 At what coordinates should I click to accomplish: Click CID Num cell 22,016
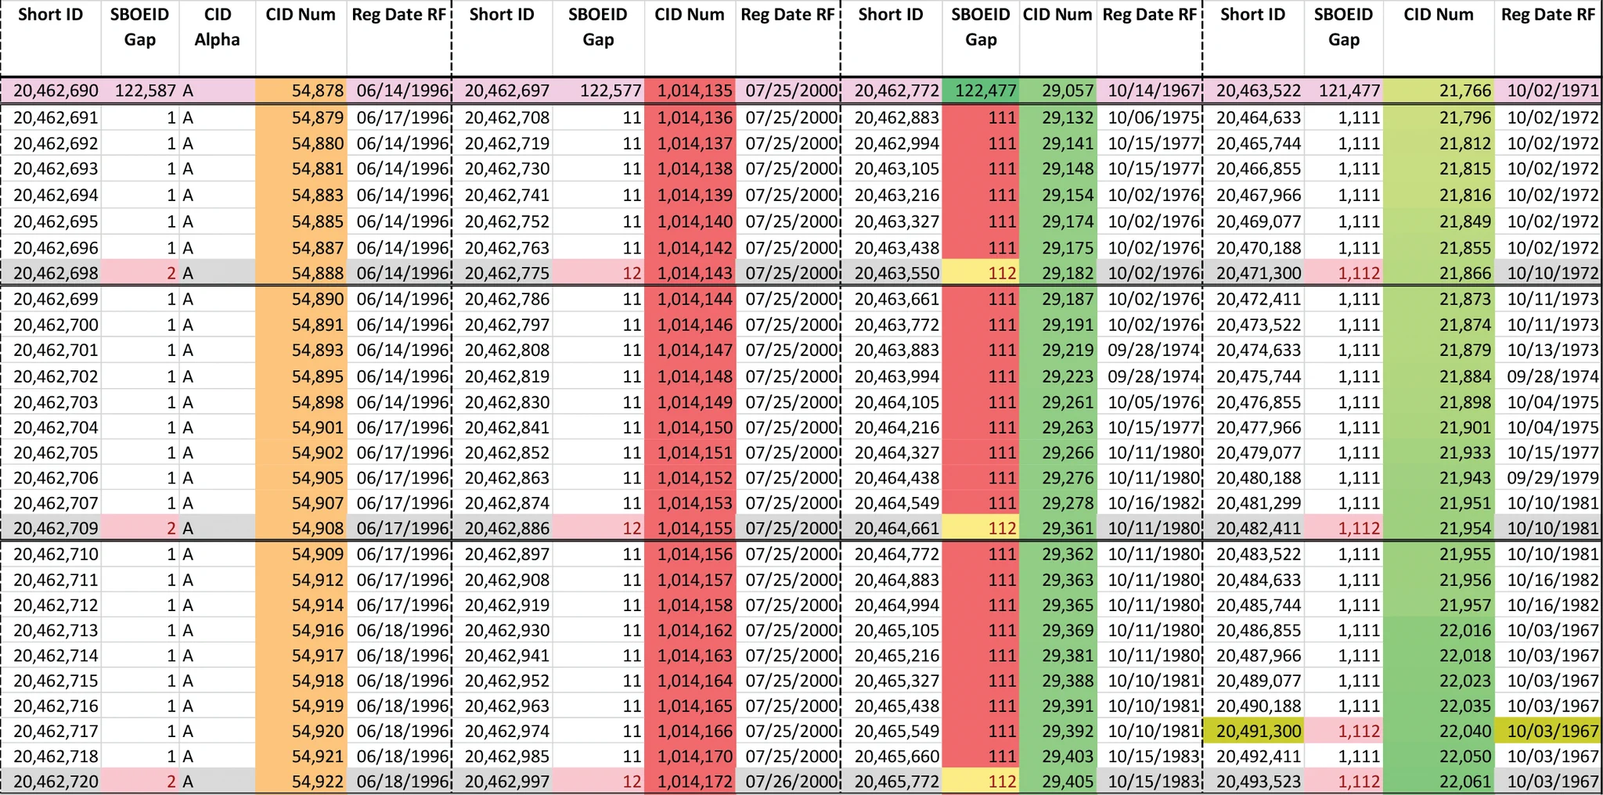(1439, 631)
